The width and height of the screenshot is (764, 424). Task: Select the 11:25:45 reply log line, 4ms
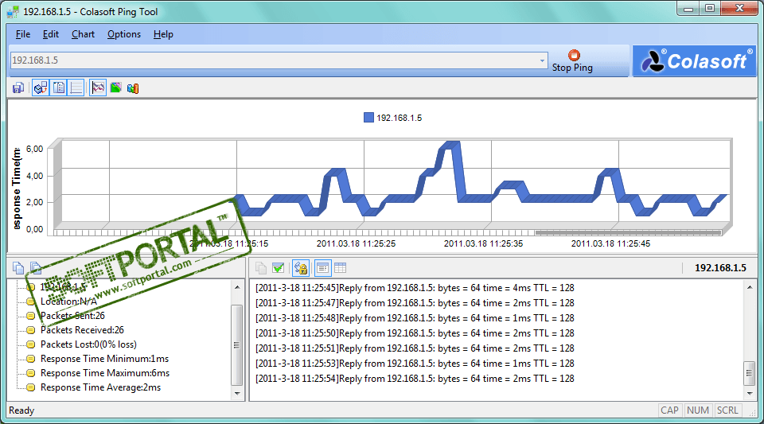pos(415,288)
